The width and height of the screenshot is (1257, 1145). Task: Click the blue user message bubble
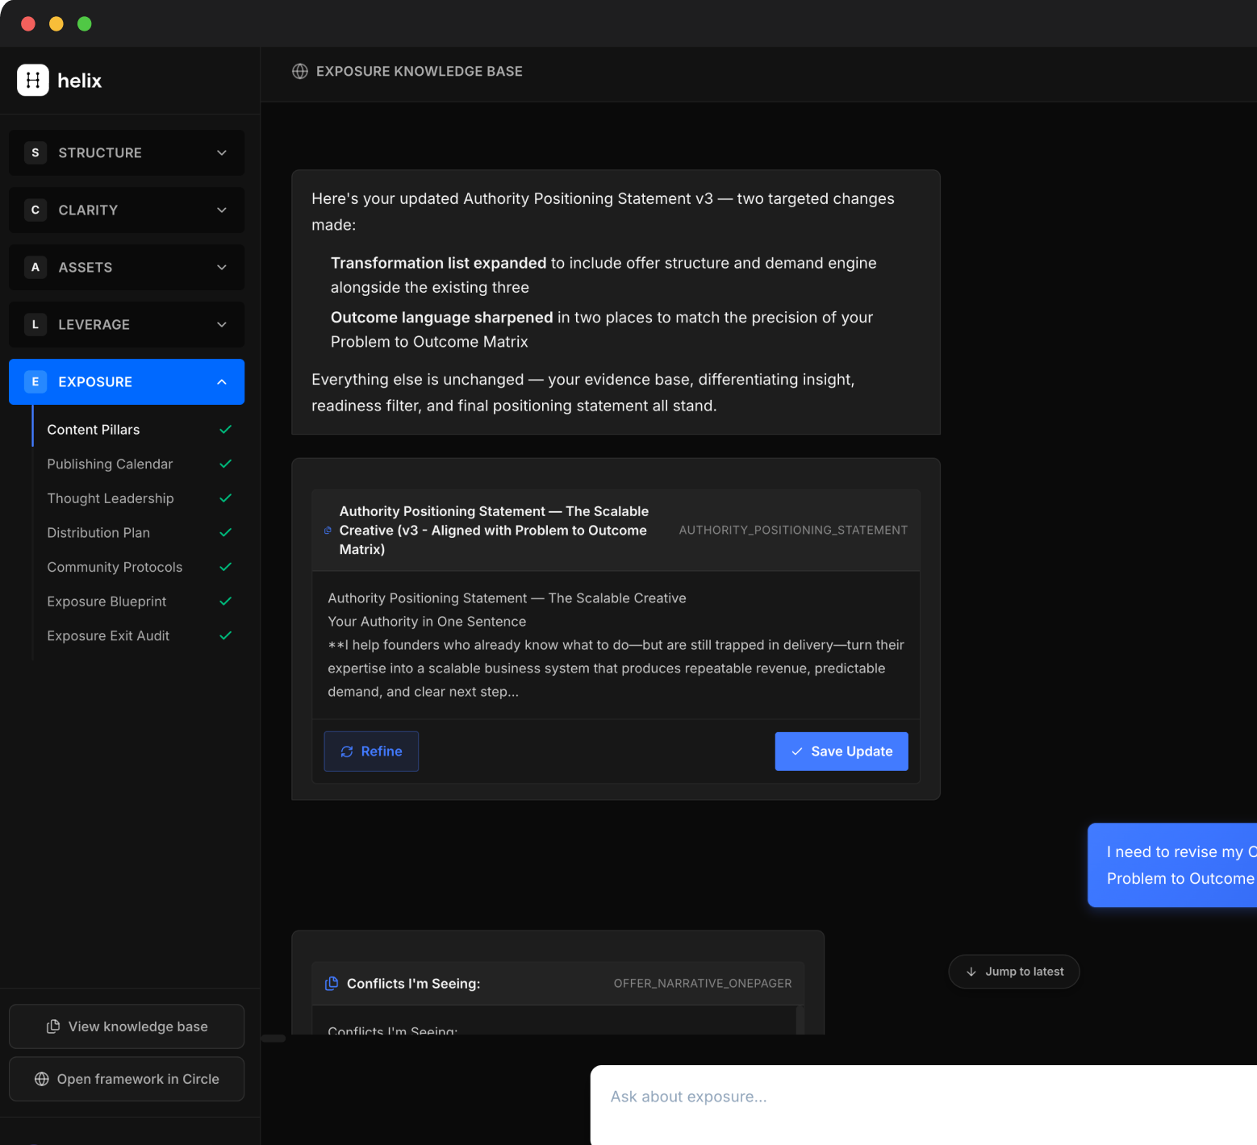click(x=1172, y=865)
